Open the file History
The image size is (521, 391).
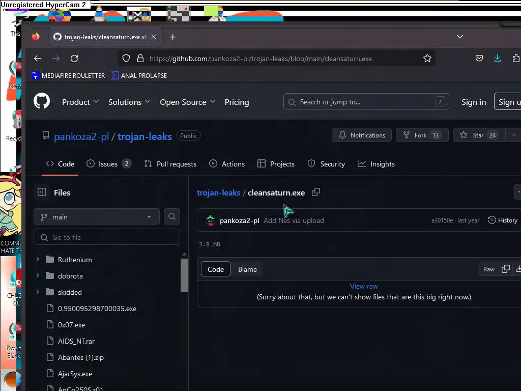[x=502, y=220]
